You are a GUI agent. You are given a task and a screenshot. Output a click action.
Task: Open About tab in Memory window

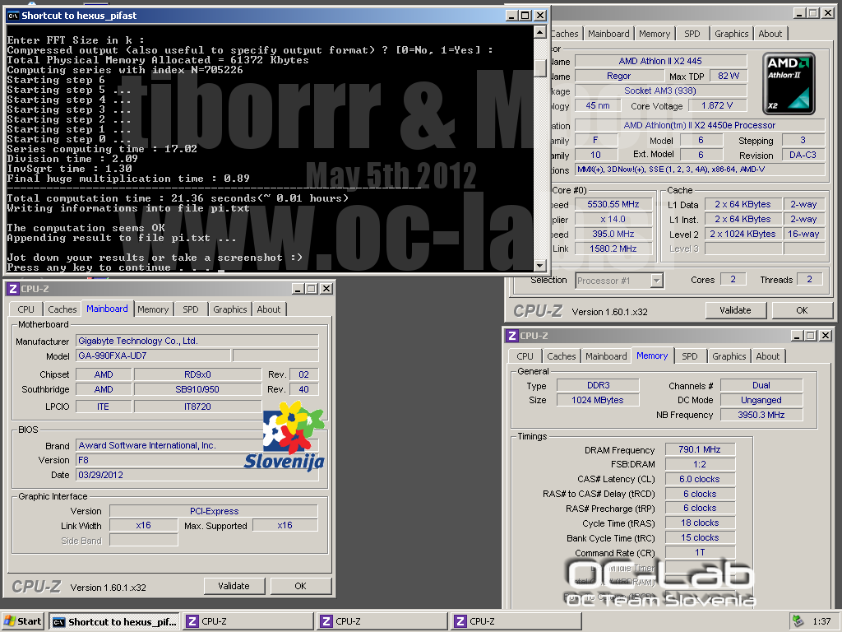768,356
